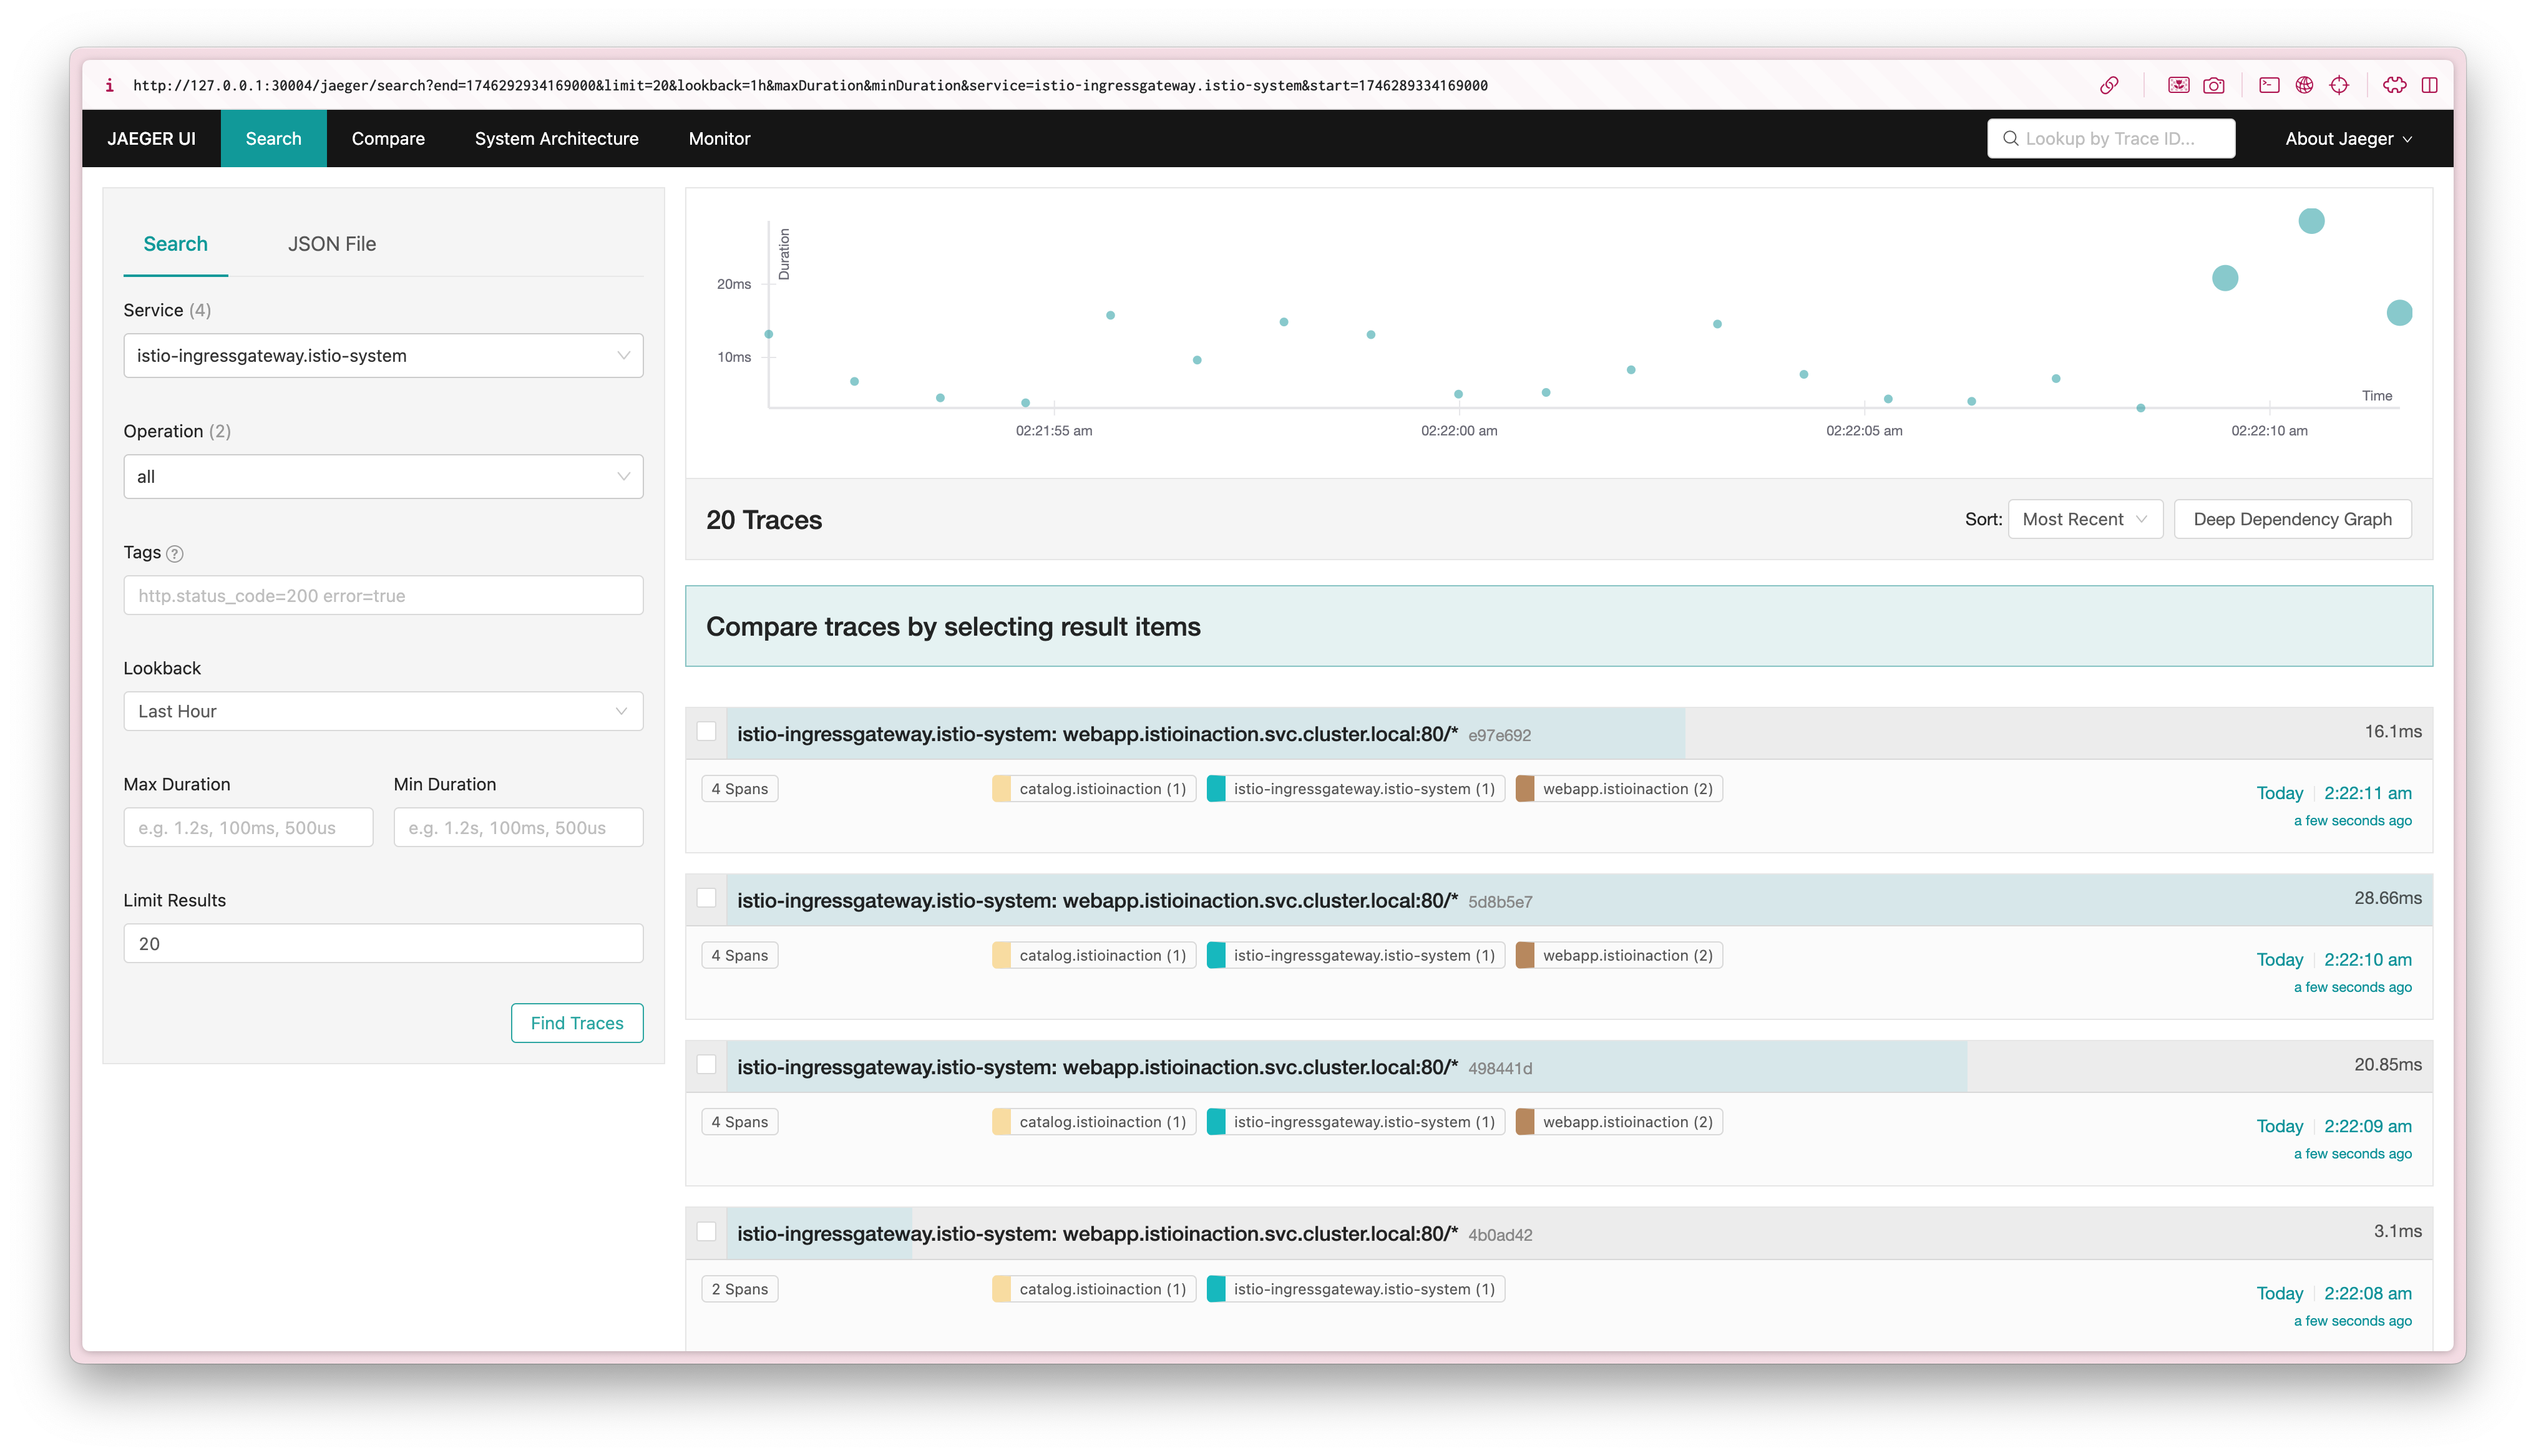
Task: Click the Limit Results field showing 20
Action: 383,943
